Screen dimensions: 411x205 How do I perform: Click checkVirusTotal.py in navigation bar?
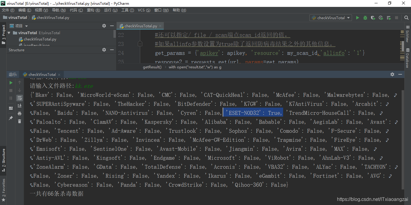tap(51, 17)
